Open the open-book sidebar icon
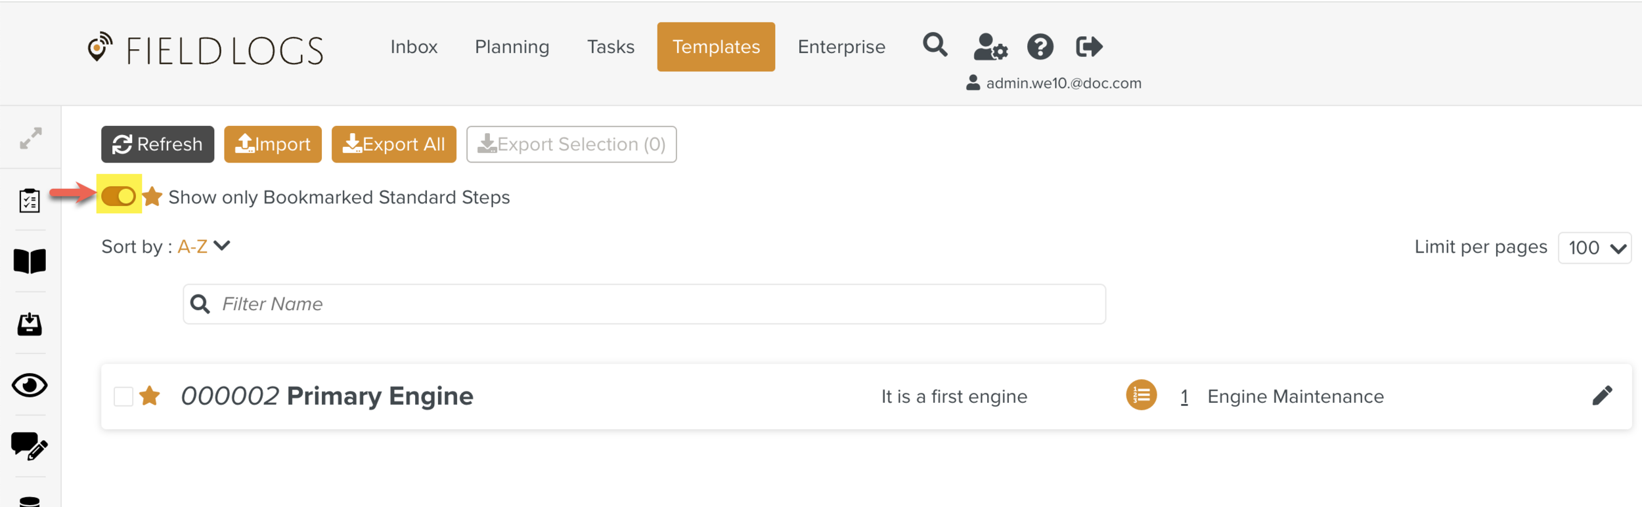This screenshot has width=1642, height=507. click(x=30, y=261)
